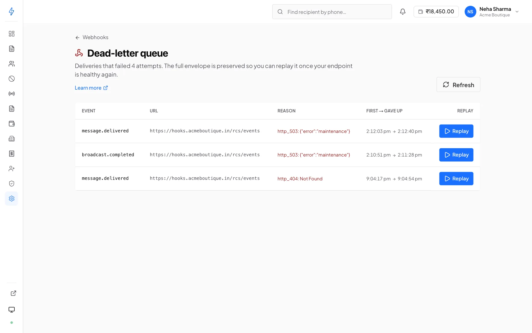The image size is (532, 333).
Task: Replay the 2:12:03 pm message.delivered delivery
Action: point(456,131)
